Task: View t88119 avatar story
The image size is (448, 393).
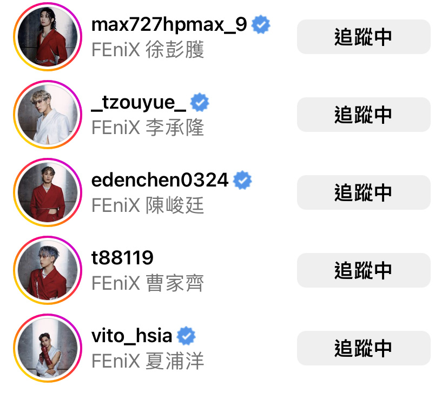Action: click(48, 270)
